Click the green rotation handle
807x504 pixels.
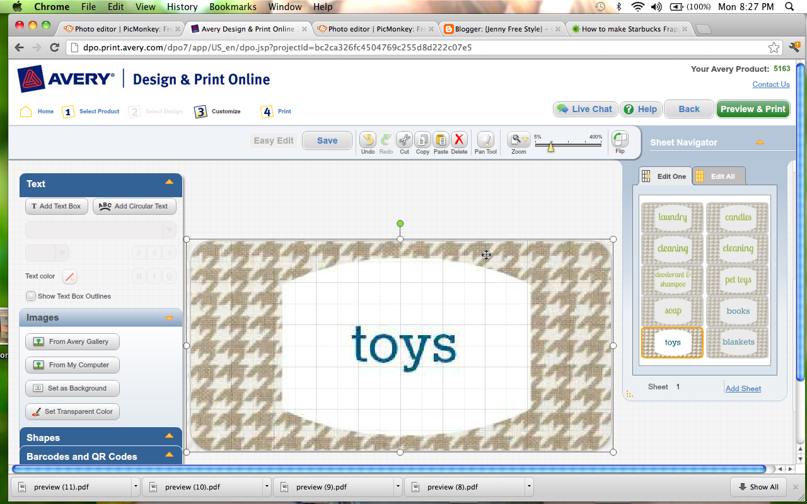(400, 224)
